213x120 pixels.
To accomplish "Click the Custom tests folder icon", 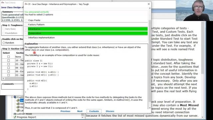I will pyautogui.click(x=15, y=97).
